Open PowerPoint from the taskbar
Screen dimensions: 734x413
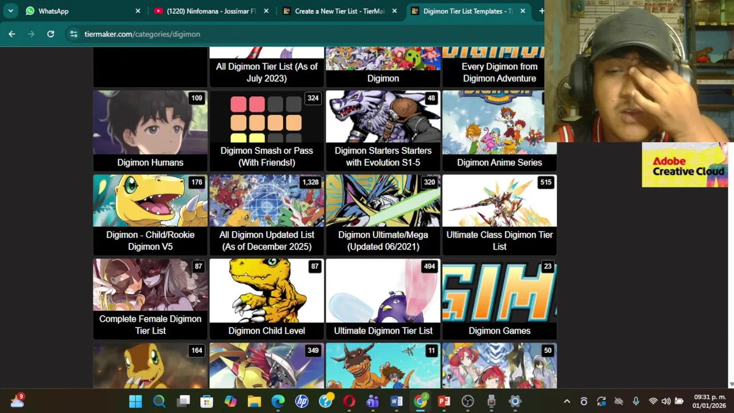[444, 402]
